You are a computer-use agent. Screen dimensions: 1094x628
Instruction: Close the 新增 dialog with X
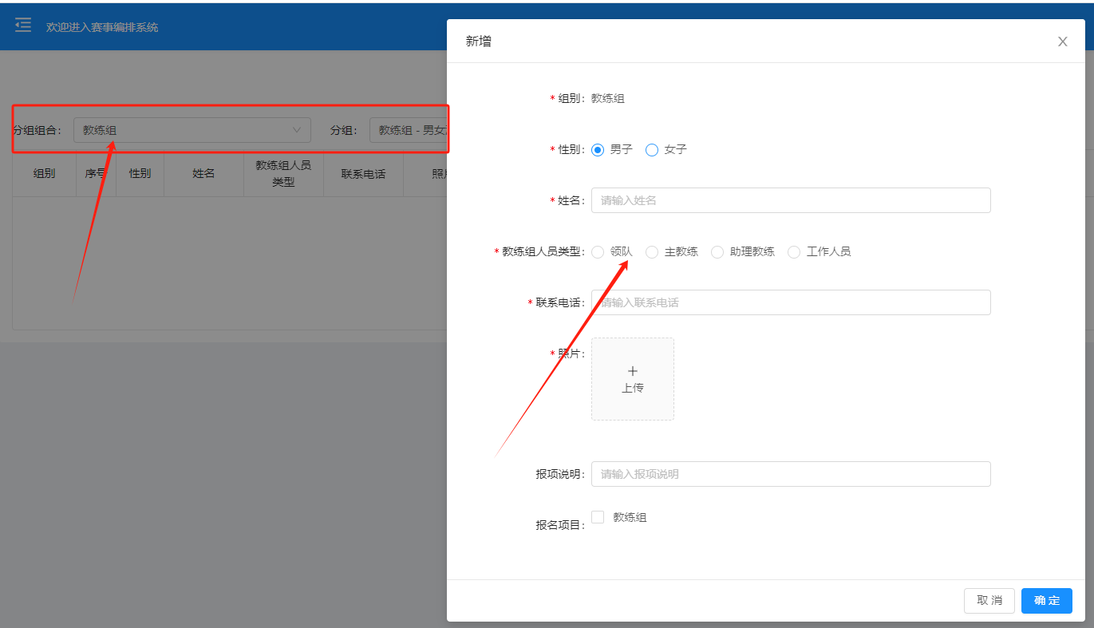[x=1063, y=41]
